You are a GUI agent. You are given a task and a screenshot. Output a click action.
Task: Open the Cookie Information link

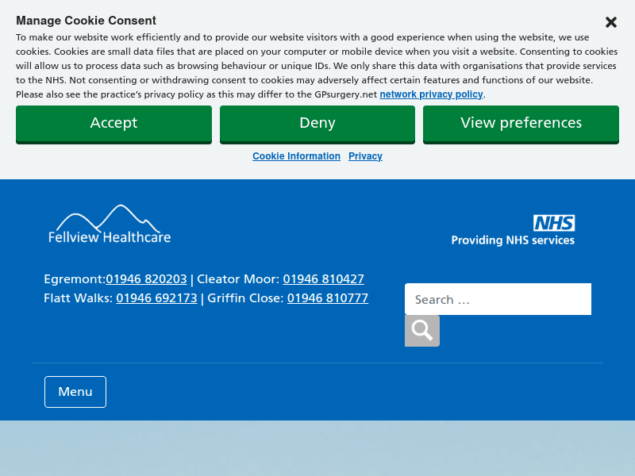(x=296, y=156)
